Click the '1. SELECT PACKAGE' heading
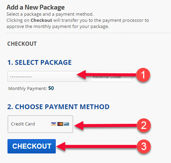The width and height of the screenshot is (171, 163). coord(39,62)
